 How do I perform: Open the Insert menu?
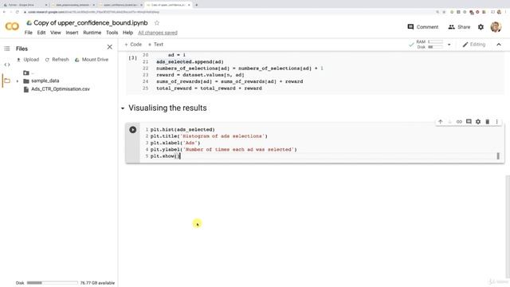(x=72, y=33)
